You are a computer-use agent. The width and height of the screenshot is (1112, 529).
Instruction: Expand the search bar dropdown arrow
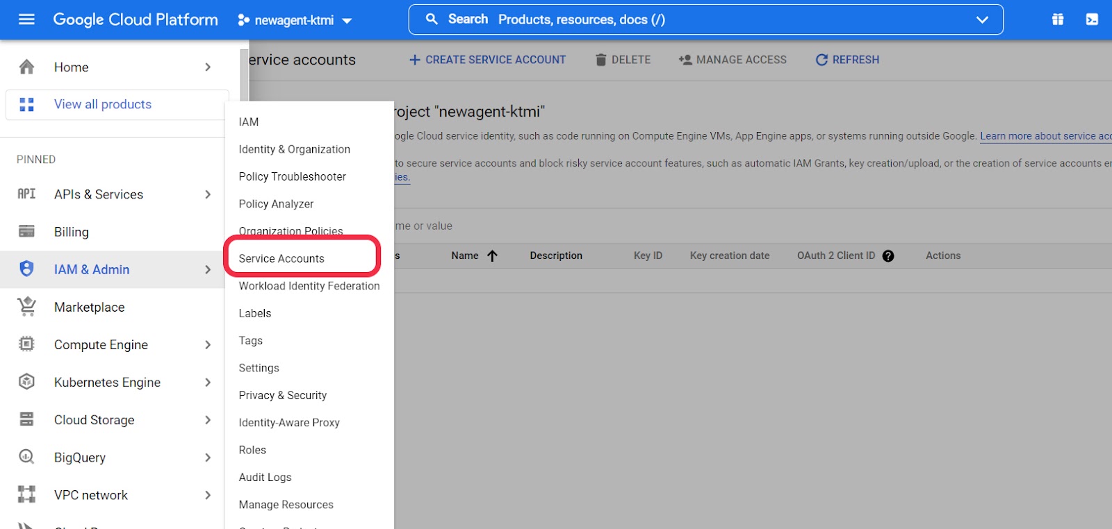(982, 19)
